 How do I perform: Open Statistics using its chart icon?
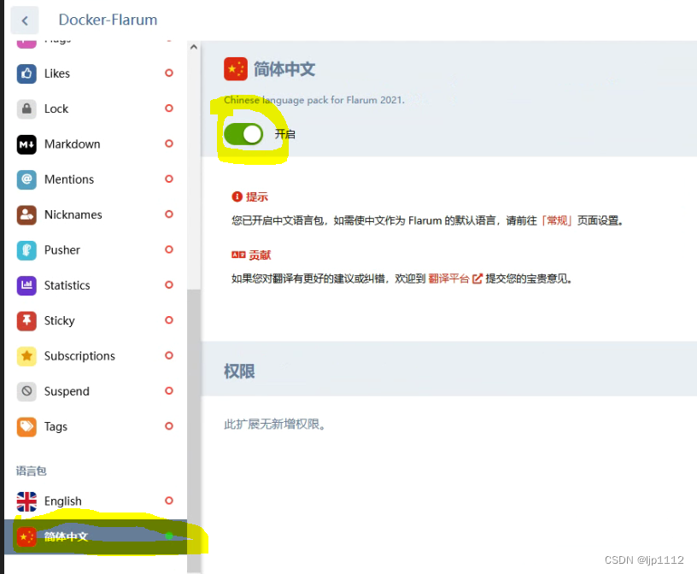pyautogui.click(x=26, y=284)
